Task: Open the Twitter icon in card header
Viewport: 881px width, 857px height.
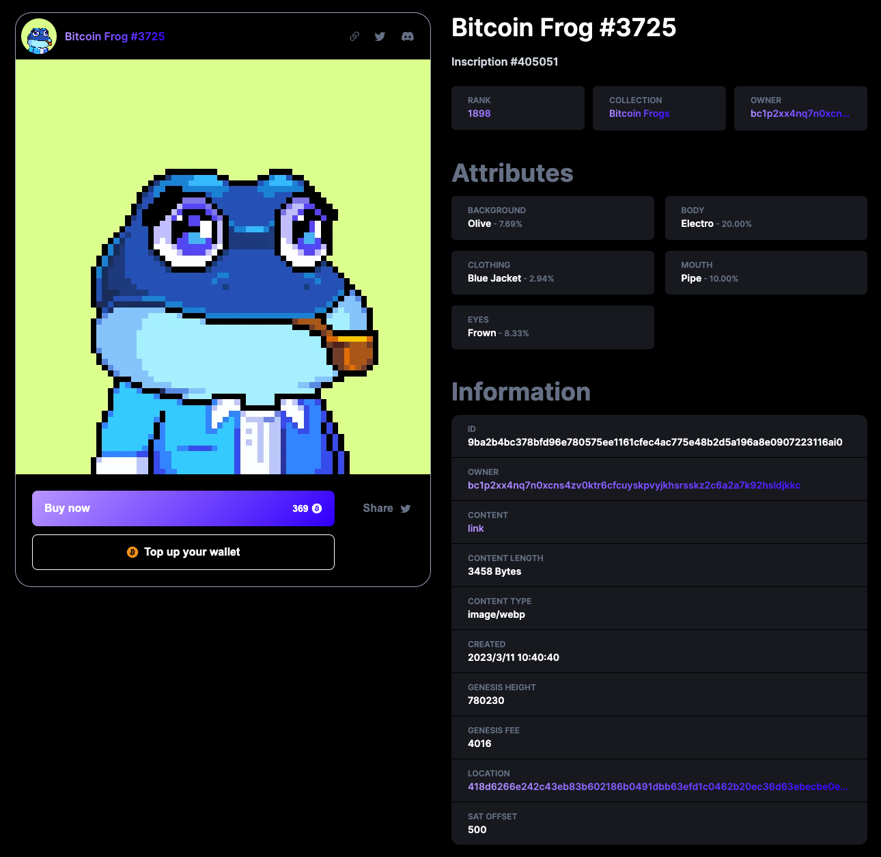Action: [380, 36]
